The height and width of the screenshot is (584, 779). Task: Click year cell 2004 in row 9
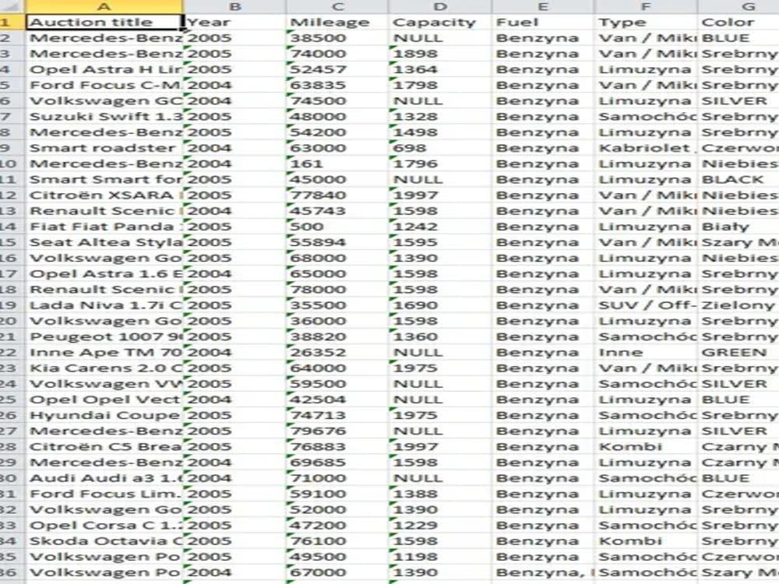[235, 148]
